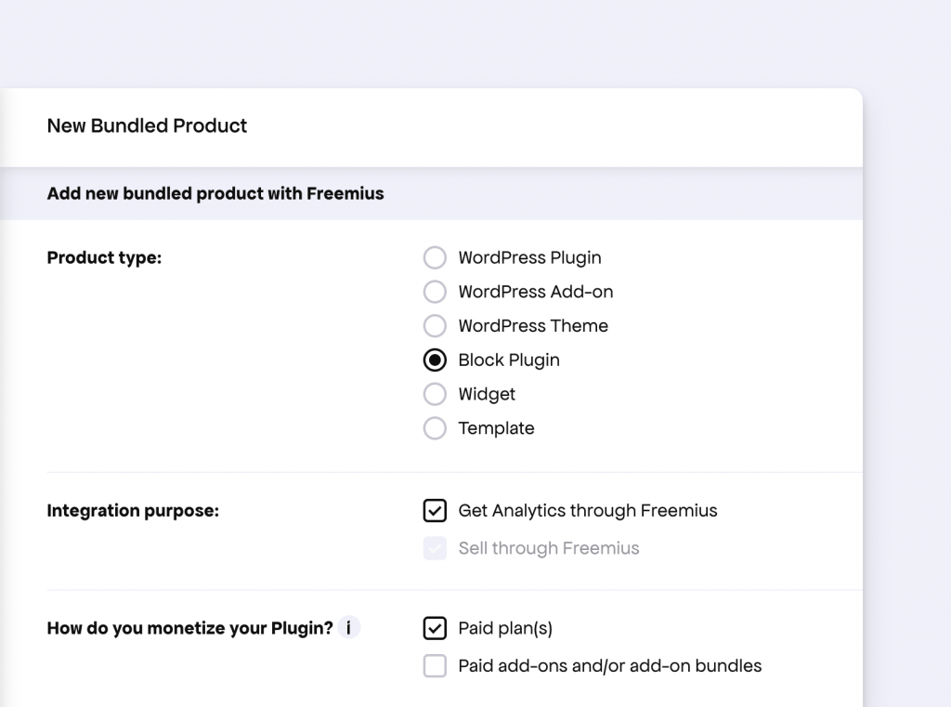
Task: Click the 'How do you monetize your Plugin?' text
Action: pos(189,629)
